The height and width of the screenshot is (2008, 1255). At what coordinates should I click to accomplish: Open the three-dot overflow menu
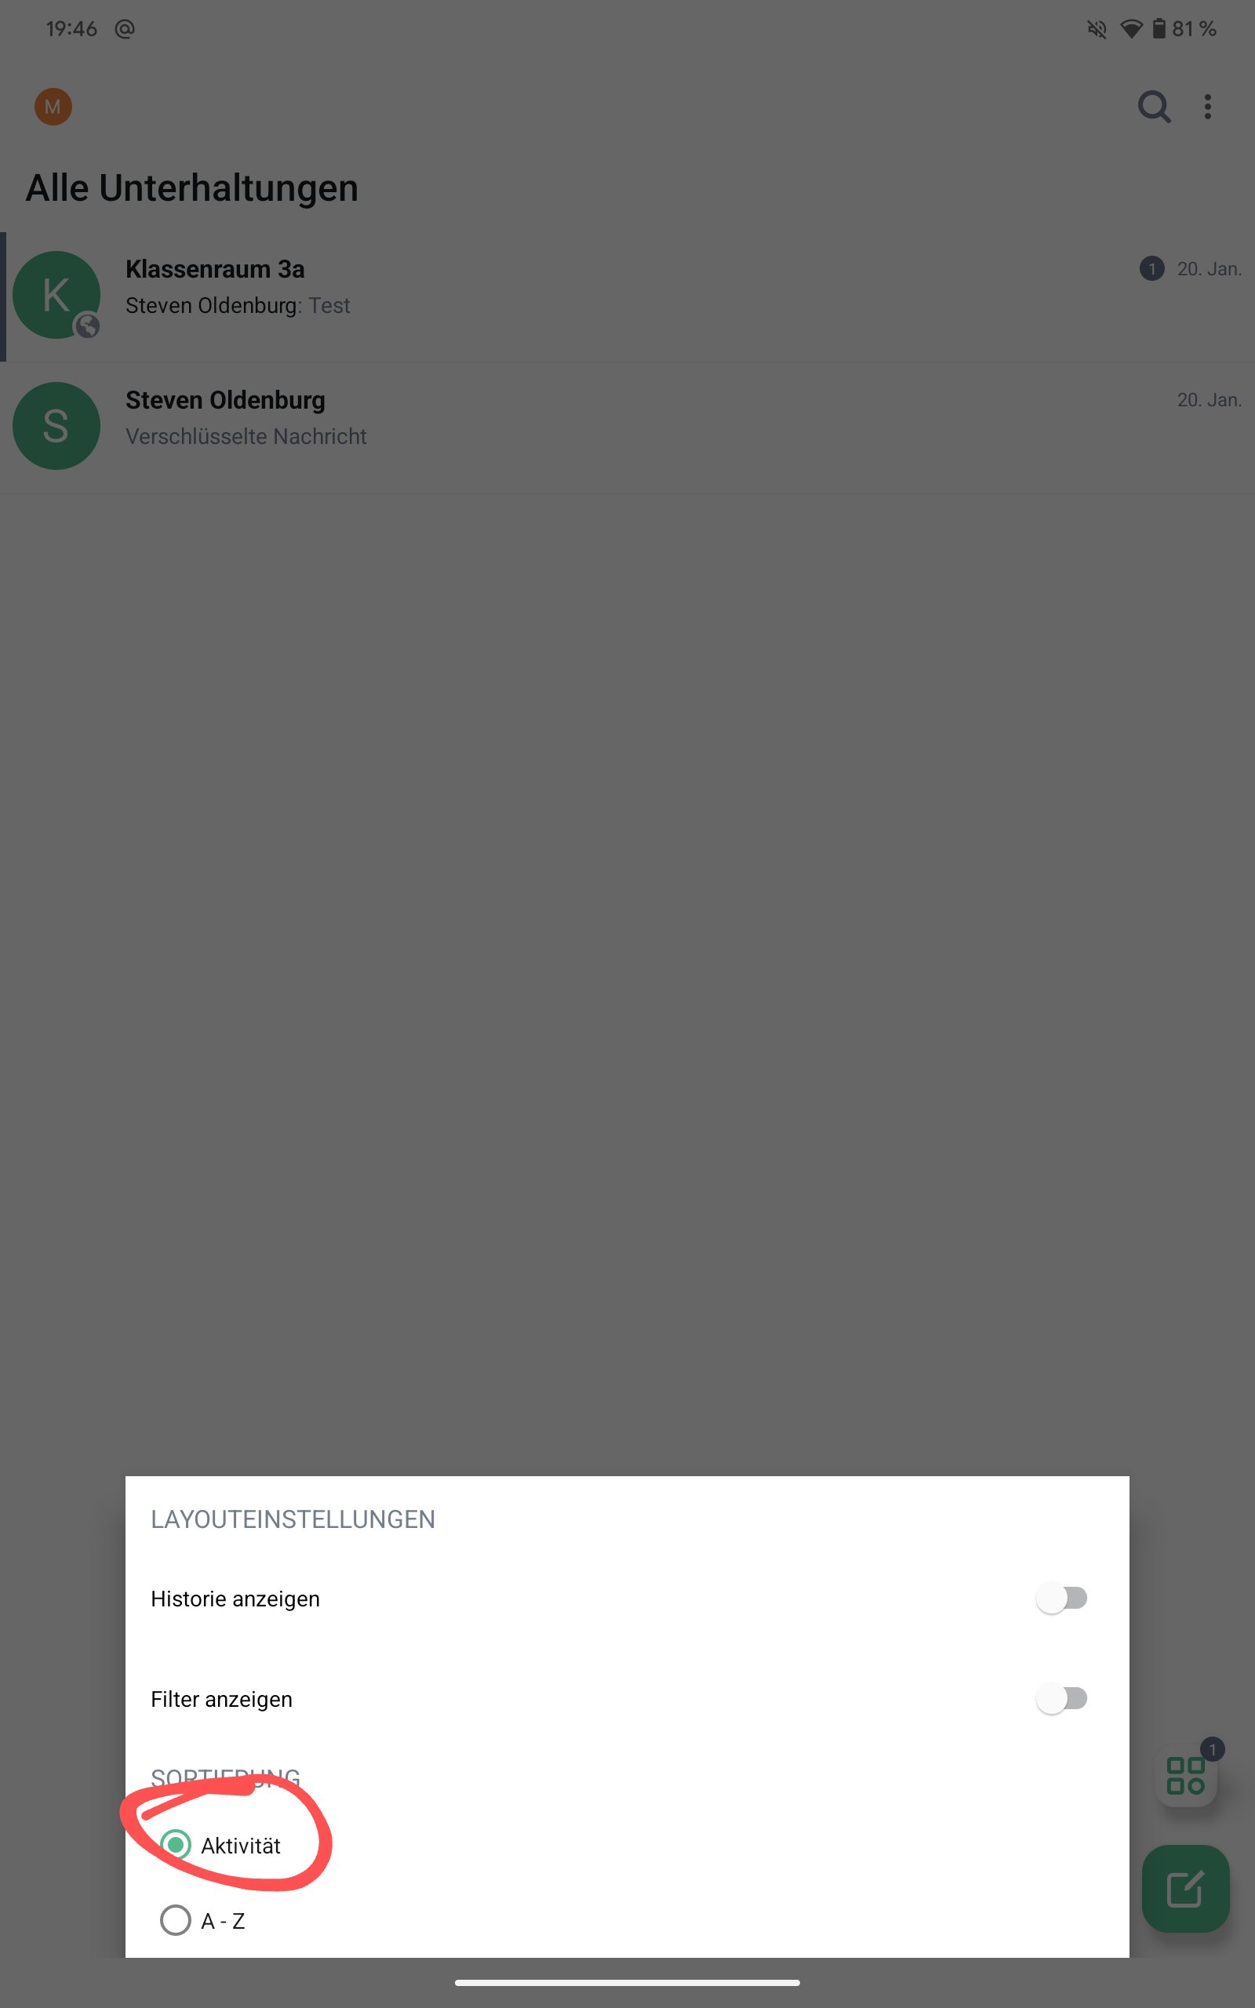point(1208,107)
